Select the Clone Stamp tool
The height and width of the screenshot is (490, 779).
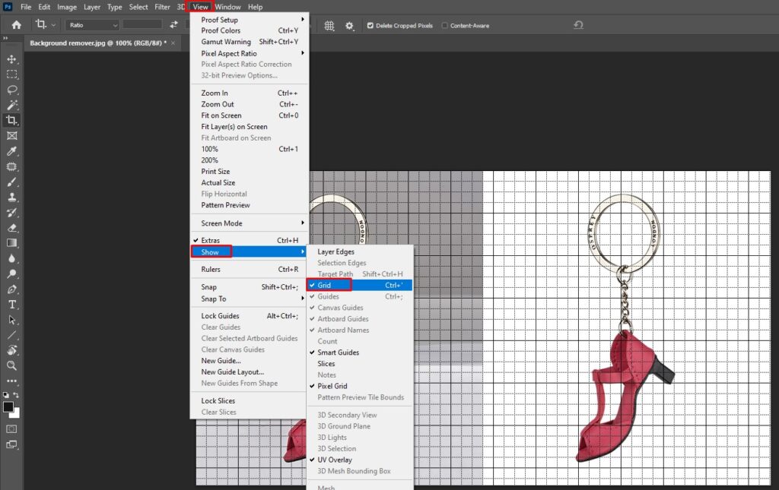click(x=12, y=198)
